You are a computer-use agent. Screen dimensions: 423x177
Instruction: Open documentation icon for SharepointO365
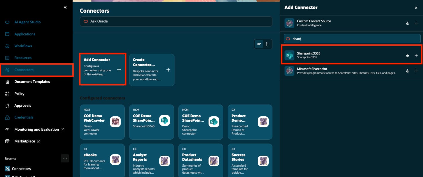(407, 56)
